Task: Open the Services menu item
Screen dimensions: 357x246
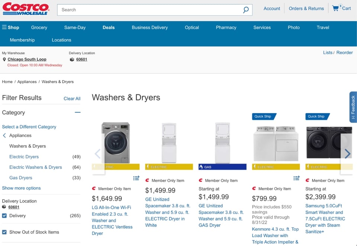Action: 262,27
